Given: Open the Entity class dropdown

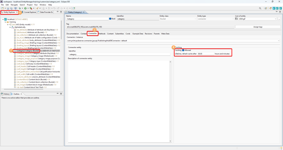Looking at the screenshot, I should coord(195,19).
